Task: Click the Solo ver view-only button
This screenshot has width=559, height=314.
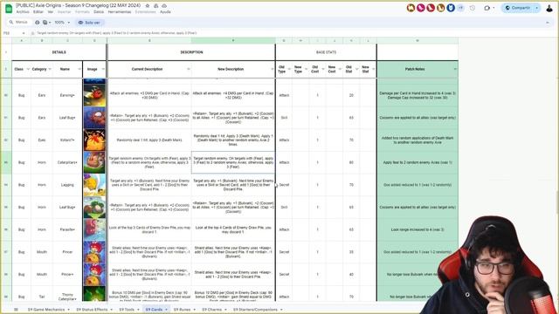Action: 89,22
